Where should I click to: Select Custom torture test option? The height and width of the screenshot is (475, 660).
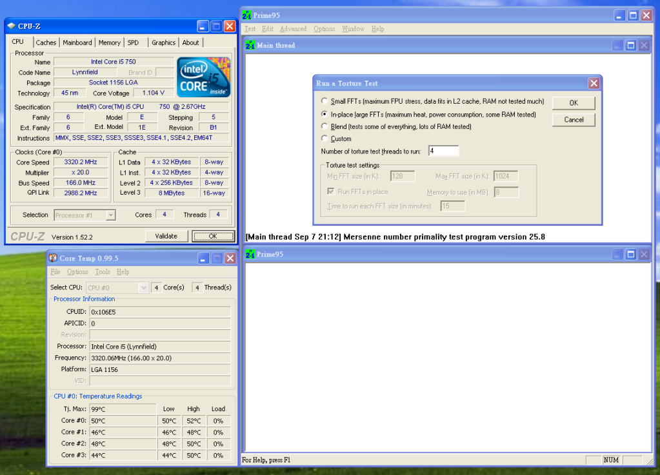[x=324, y=139]
